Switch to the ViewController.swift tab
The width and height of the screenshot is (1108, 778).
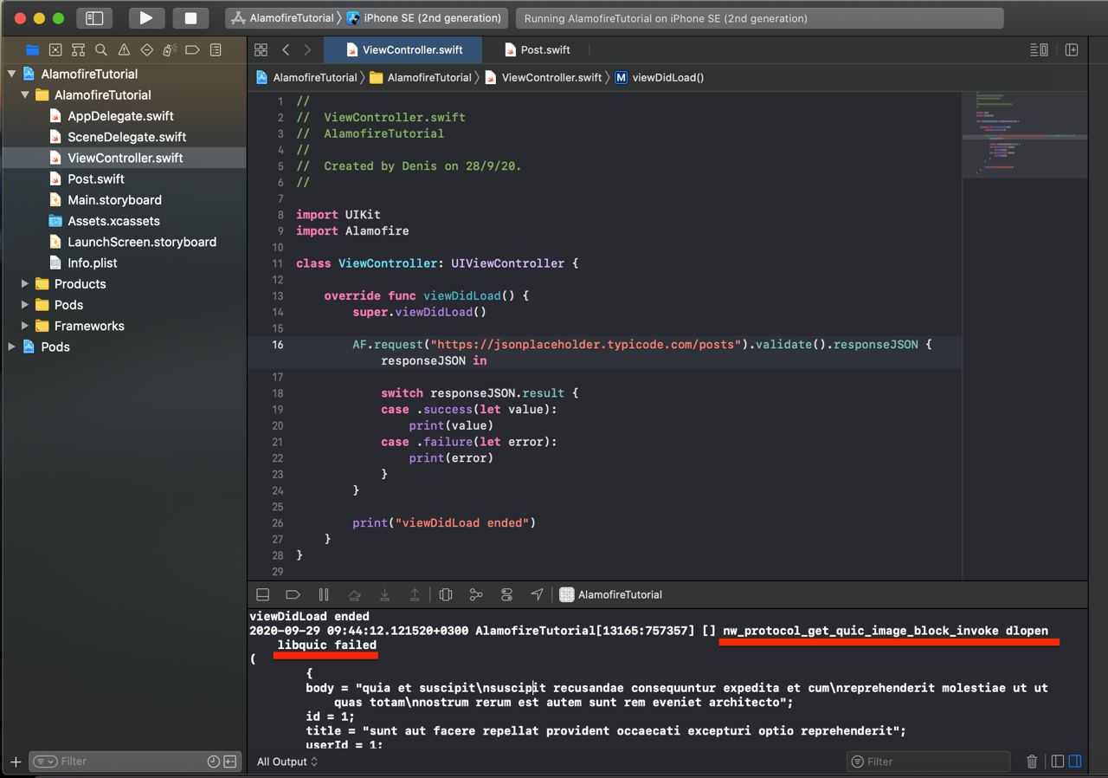pos(403,49)
